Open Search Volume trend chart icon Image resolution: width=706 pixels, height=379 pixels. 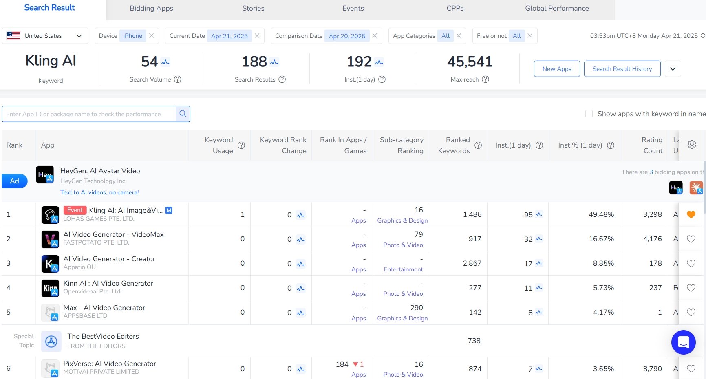[x=165, y=62]
